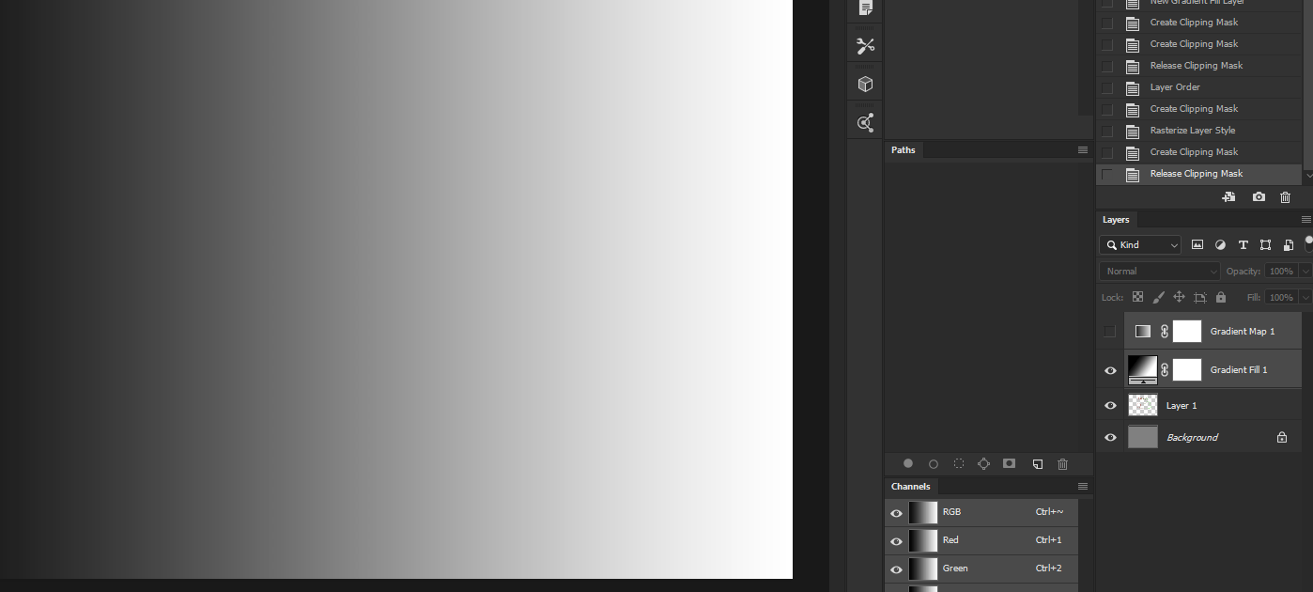1313x592 pixels.
Task: Click the Background layer gray thumbnail
Action: coord(1143,437)
